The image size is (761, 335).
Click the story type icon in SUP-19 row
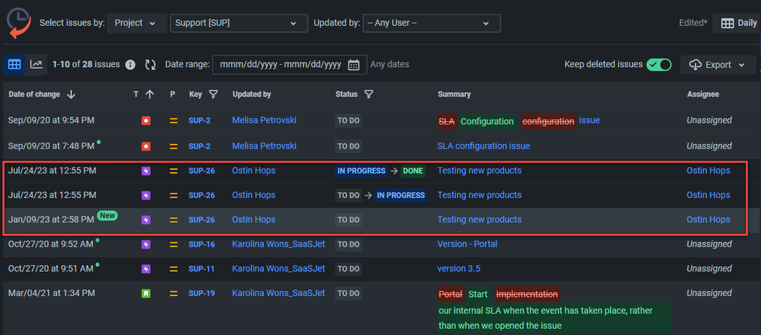146,293
